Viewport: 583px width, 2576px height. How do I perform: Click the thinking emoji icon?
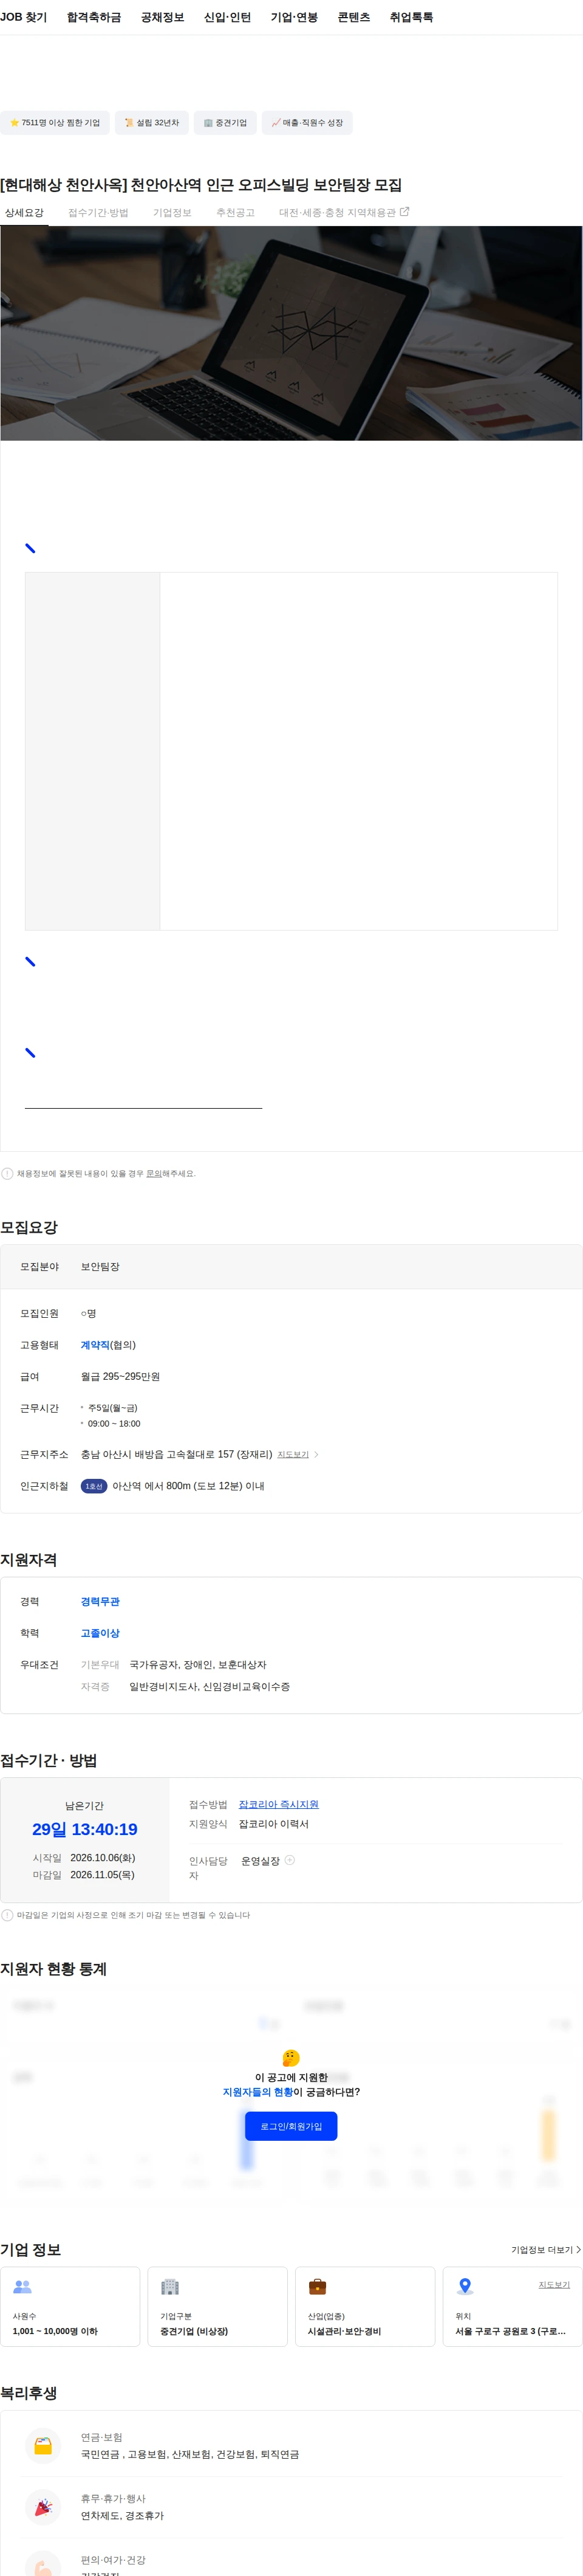point(291,2059)
